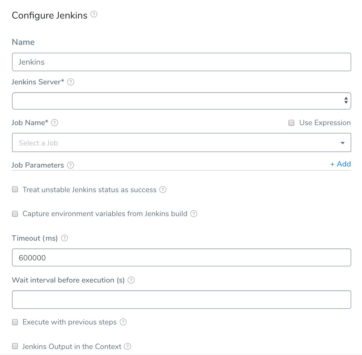Click the Name input field containing Jenkins
The width and height of the screenshot is (362, 355).
click(181, 62)
